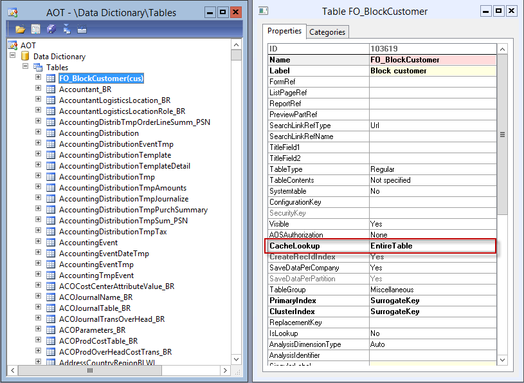This screenshot has height=383, width=524.
Task: Click the ACOParameters_BR table icon
Action: tap(50, 330)
